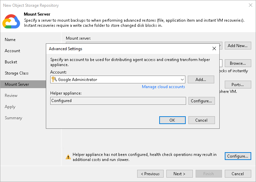The width and height of the screenshot is (256, 182).
Task: Click Configure... next to the helper appliance warning
Action: (238, 156)
